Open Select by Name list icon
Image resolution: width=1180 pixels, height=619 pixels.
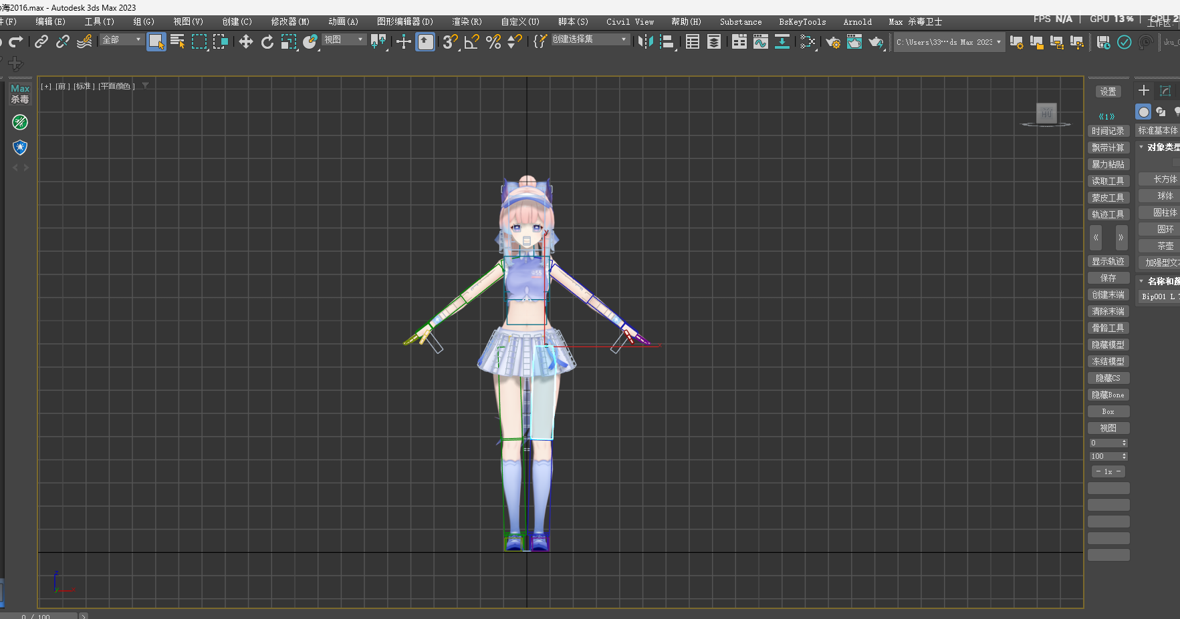tap(178, 42)
